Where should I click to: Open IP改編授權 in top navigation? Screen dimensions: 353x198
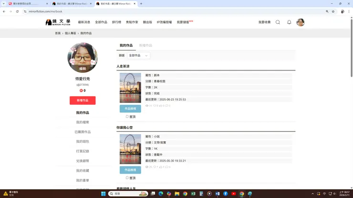tap(165, 22)
